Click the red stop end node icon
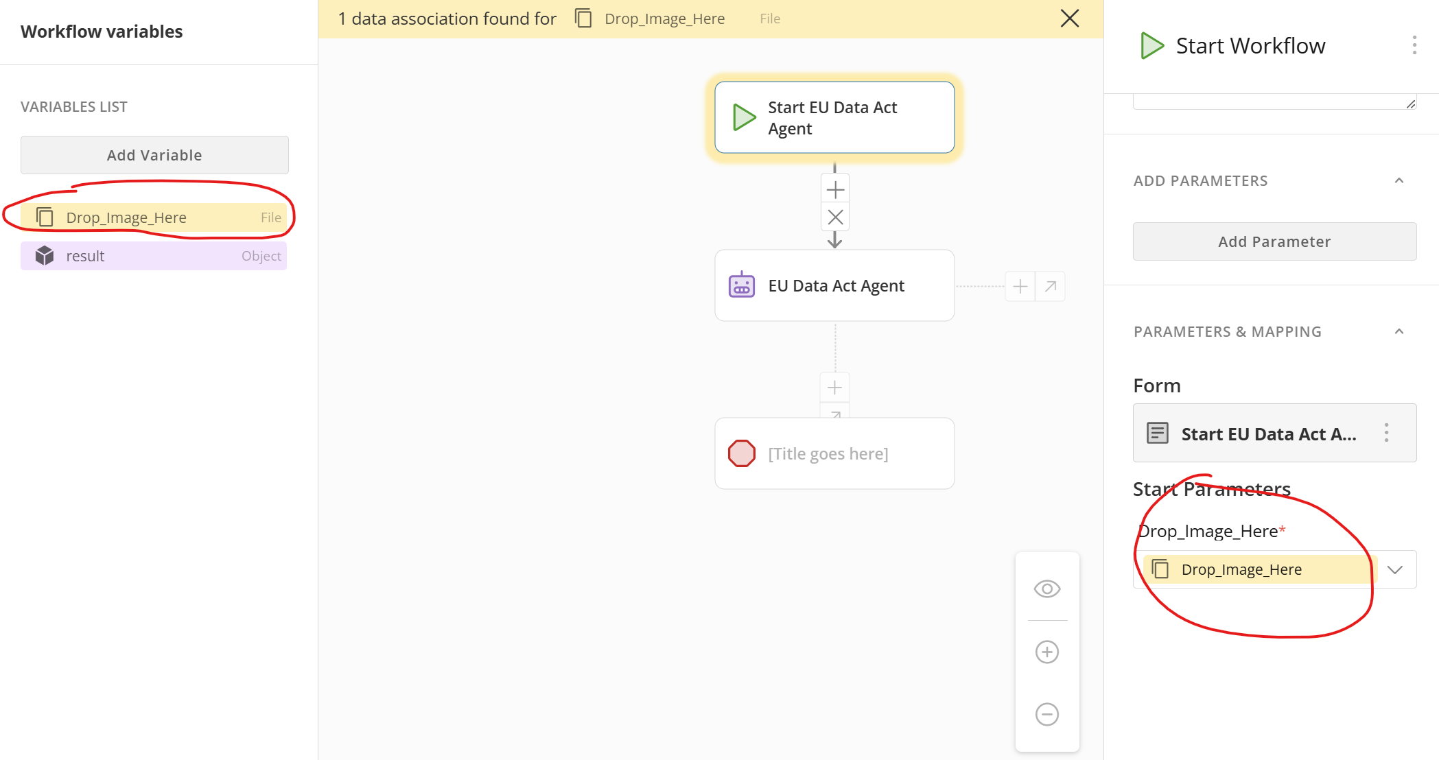This screenshot has width=1439, height=760. tap(742, 453)
